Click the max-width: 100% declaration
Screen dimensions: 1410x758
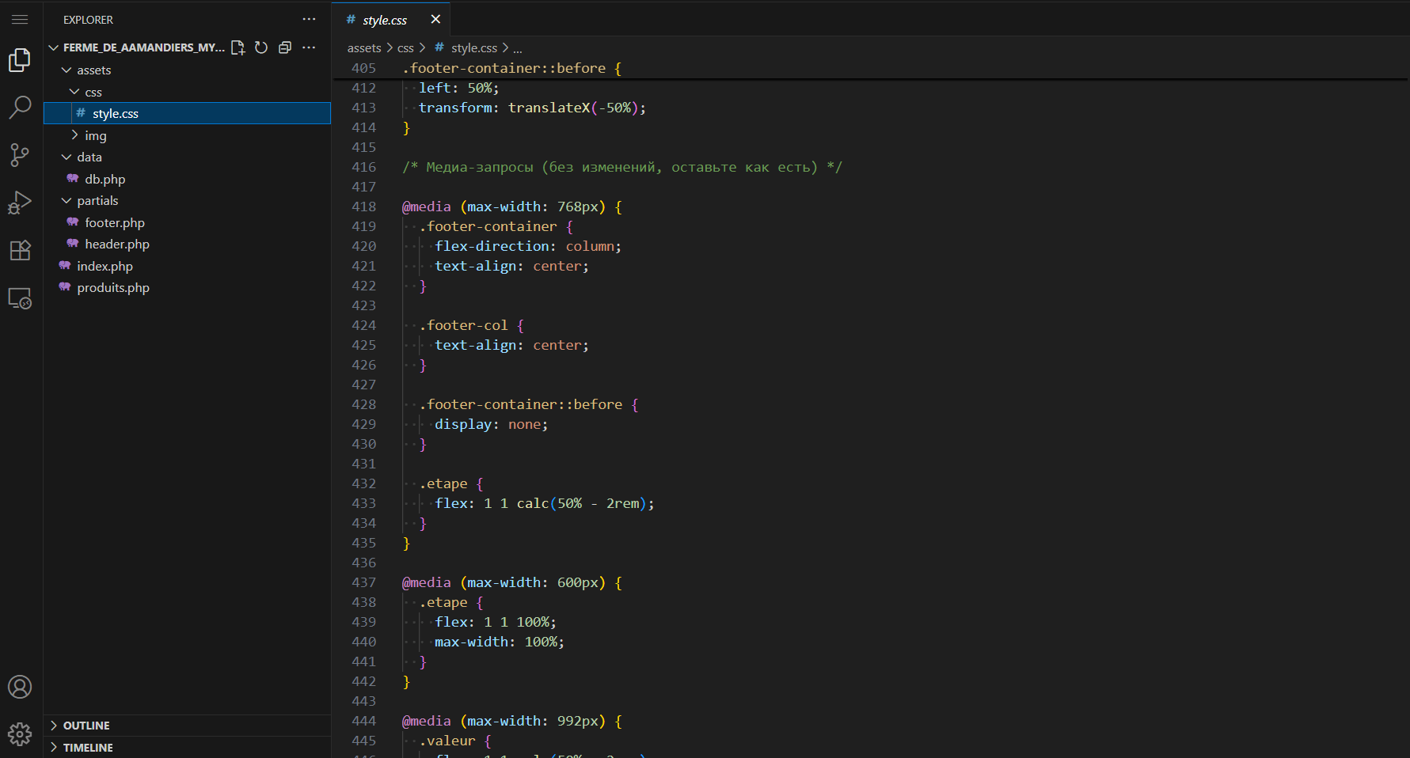tap(500, 642)
